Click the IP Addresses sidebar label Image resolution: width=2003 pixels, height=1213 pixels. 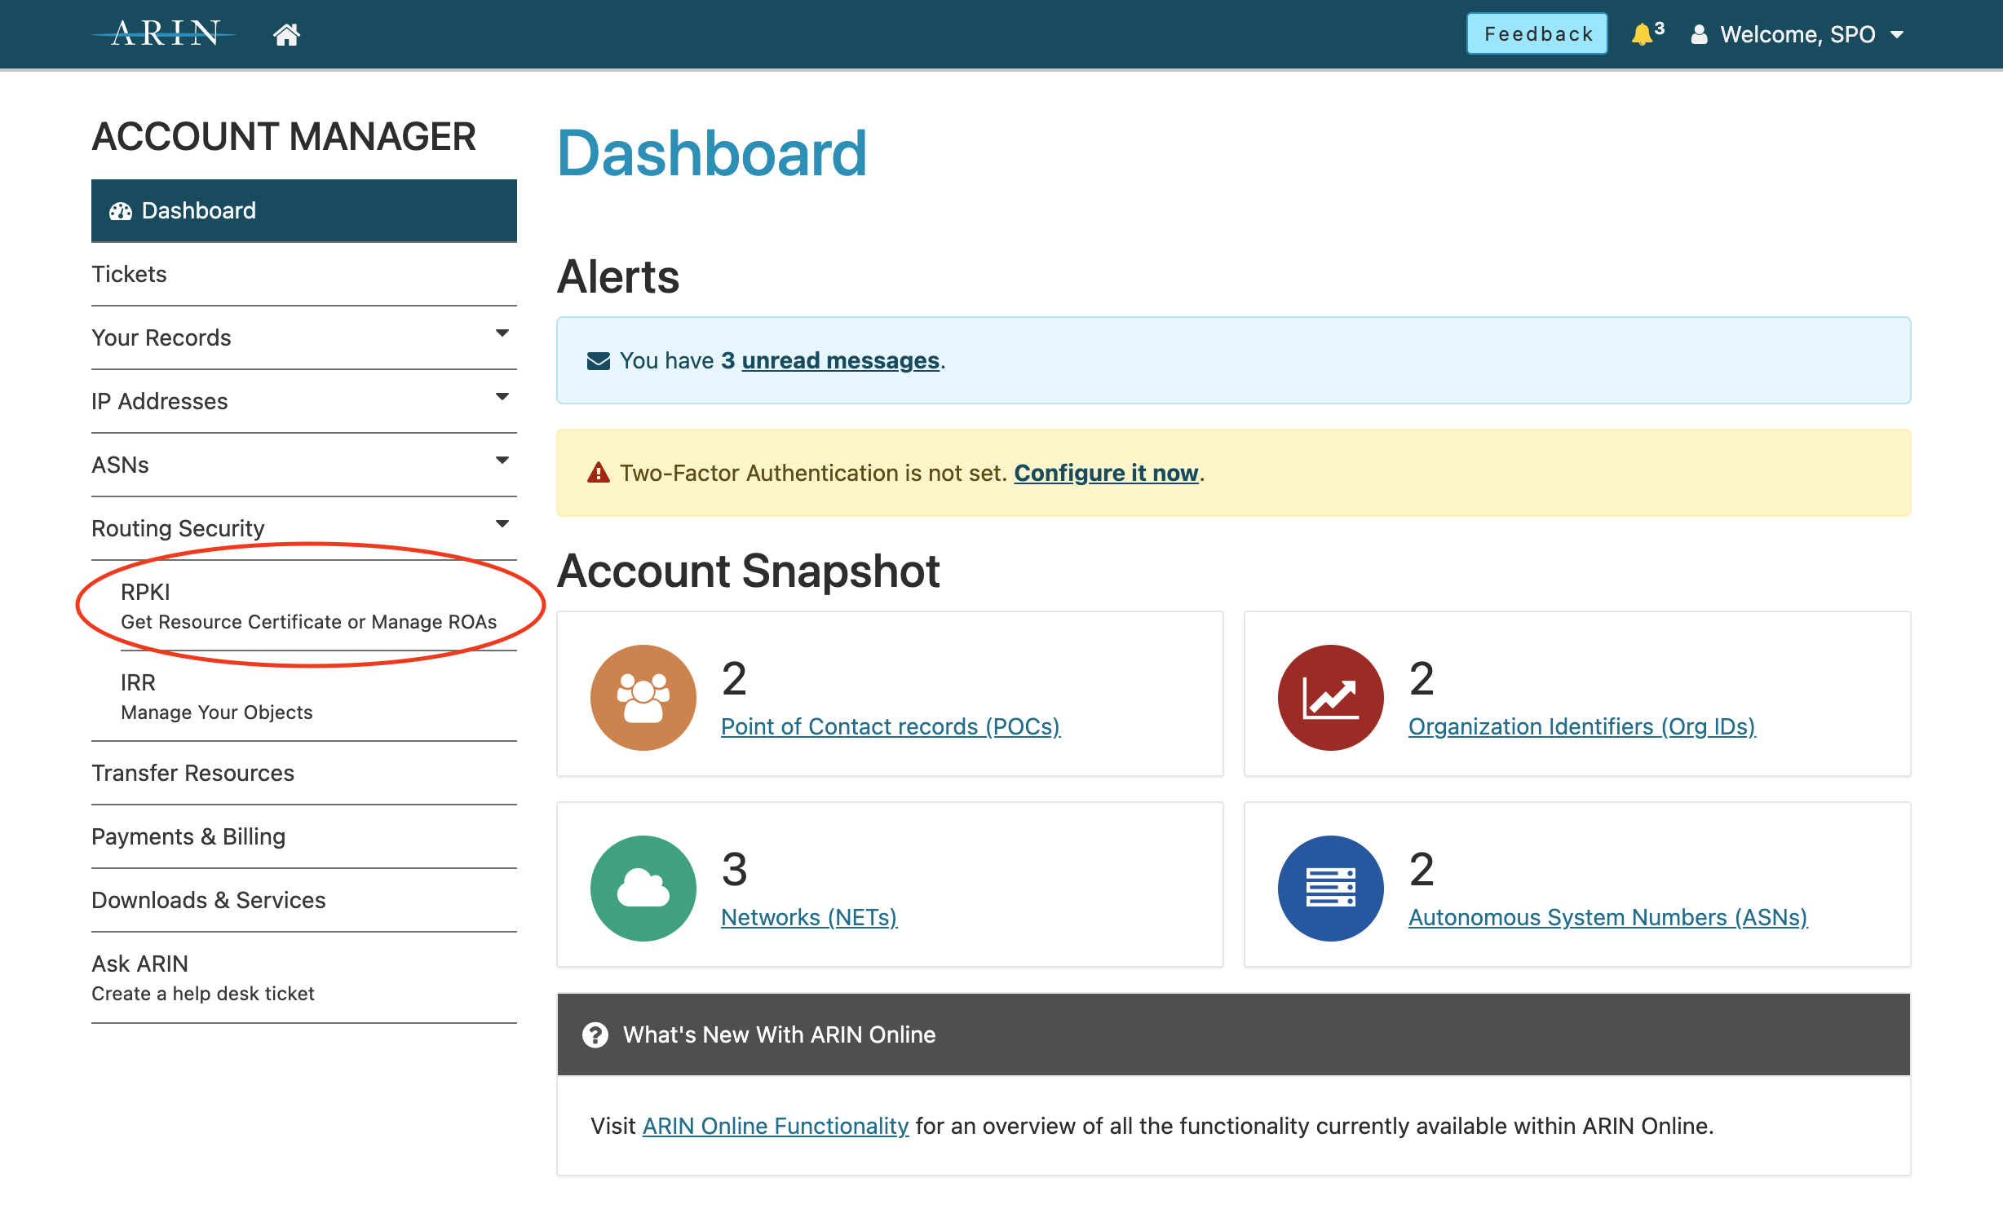(160, 402)
